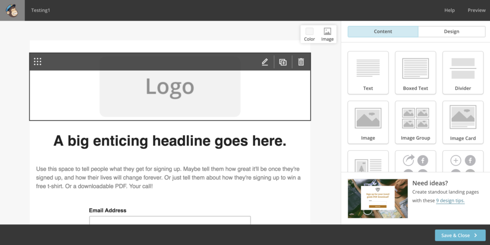Click the big enticing headline text
The width and height of the screenshot is (490, 245).
point(170,141)
